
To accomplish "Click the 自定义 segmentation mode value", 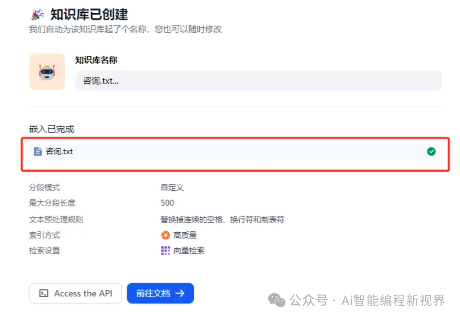I will 172,188.
